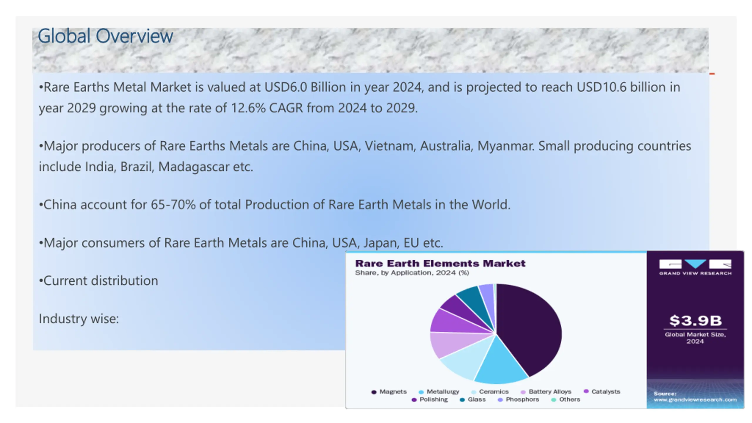Click the 'Global Market Size, 2024' caption
The width and height of the screenshot is (752, 423).
(695, 338)
